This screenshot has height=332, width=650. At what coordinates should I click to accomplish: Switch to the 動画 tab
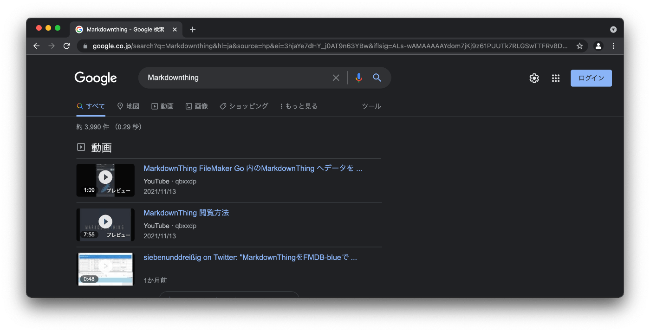click(x=162, y=106)
